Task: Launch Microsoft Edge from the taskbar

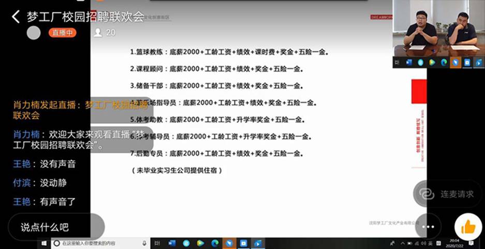Action: pyautogui.click(x=214, y=243)
